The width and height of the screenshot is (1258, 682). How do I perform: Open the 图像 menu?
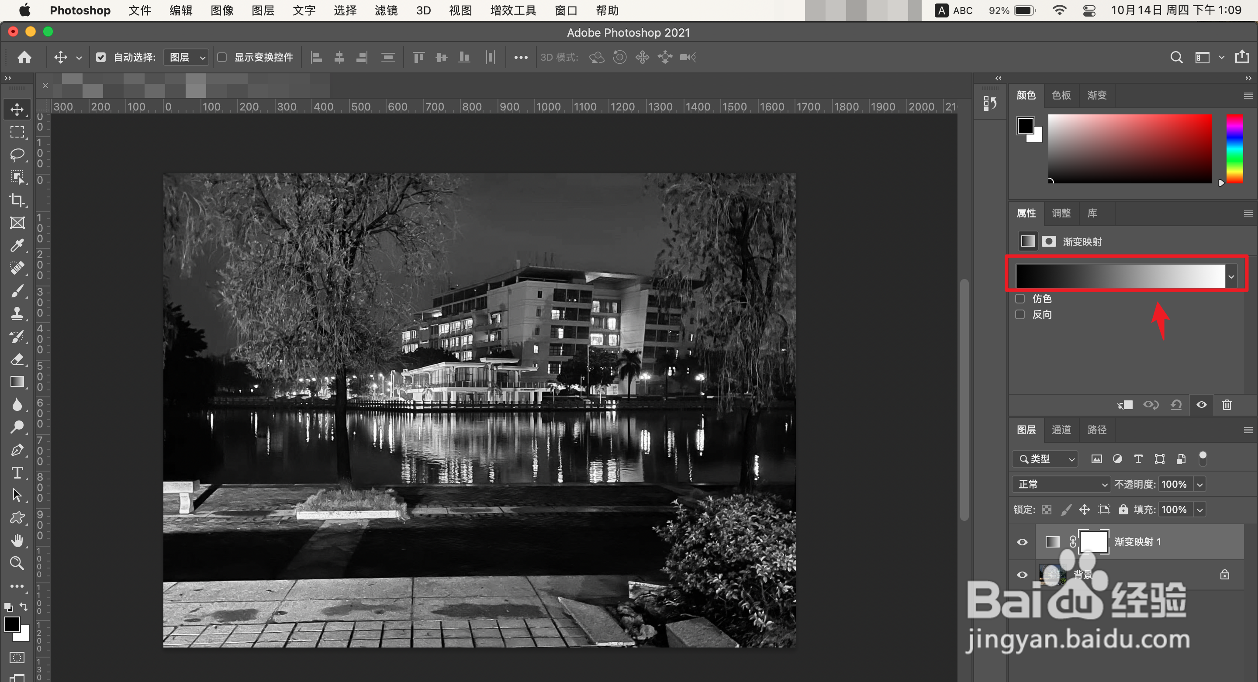point(222,10)
